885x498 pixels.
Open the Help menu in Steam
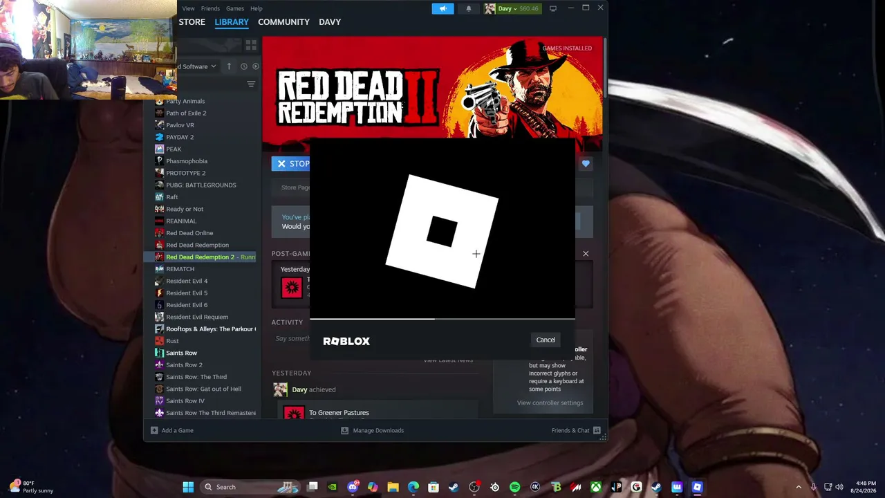pyautogui.click(x=257, y=8)
